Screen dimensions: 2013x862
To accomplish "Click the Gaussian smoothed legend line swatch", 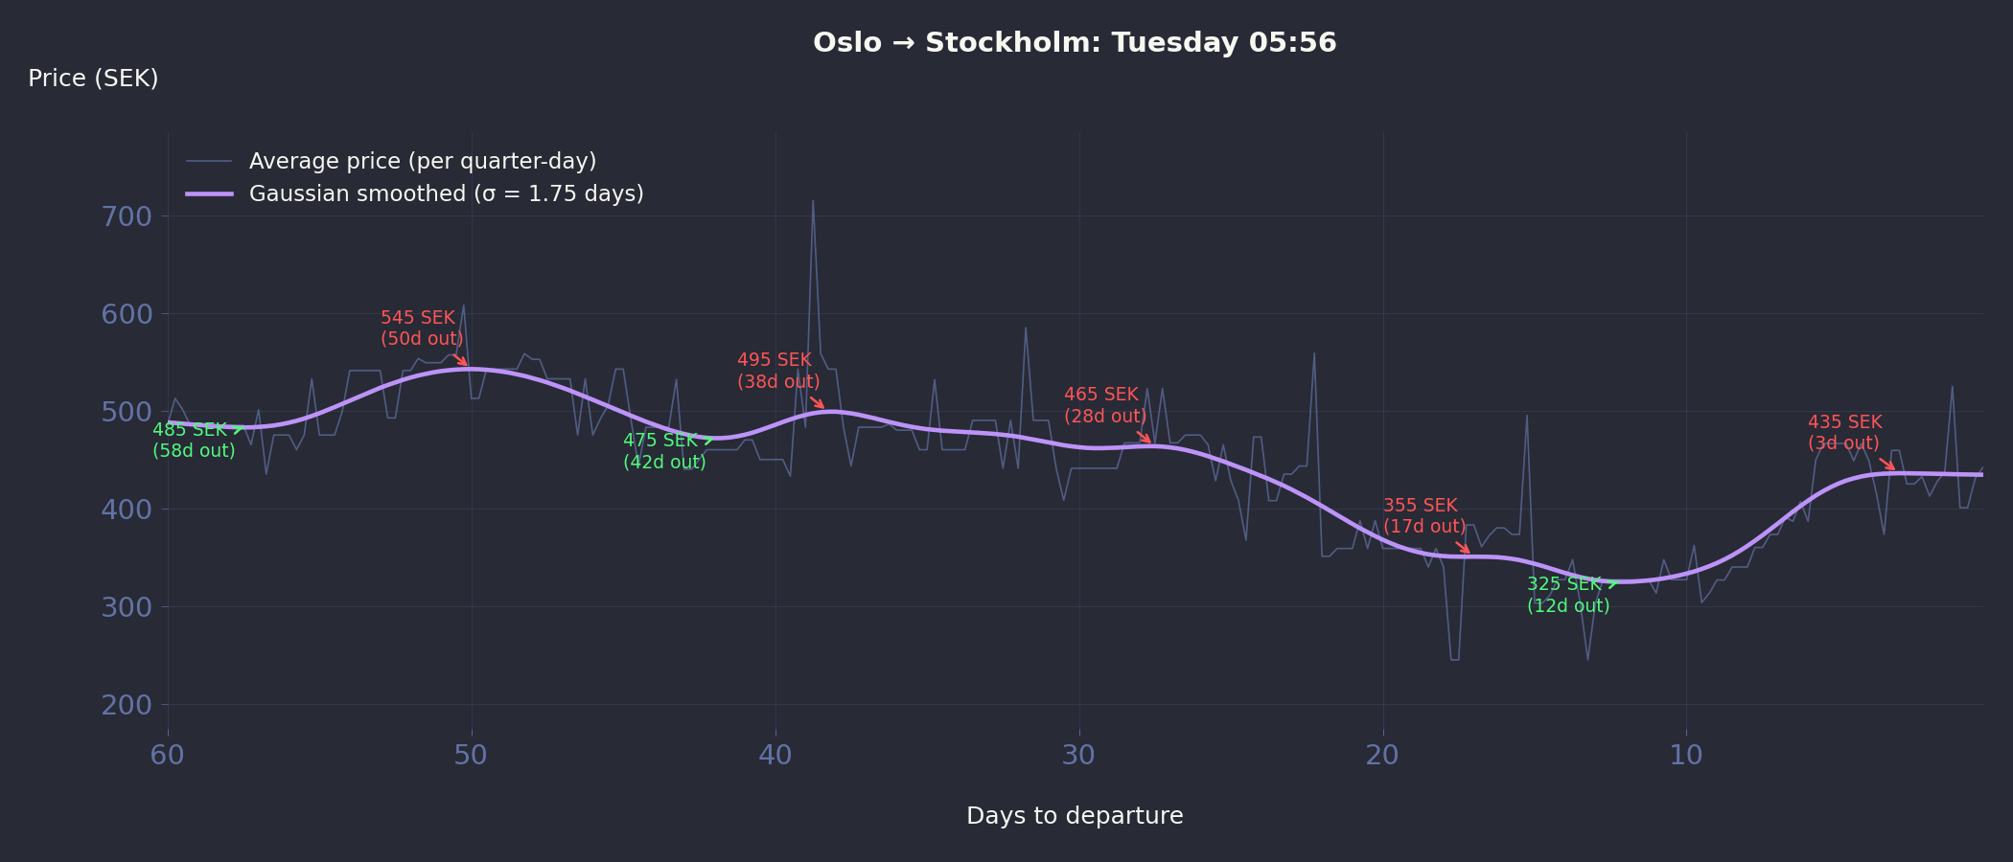I will pos(209,193).
